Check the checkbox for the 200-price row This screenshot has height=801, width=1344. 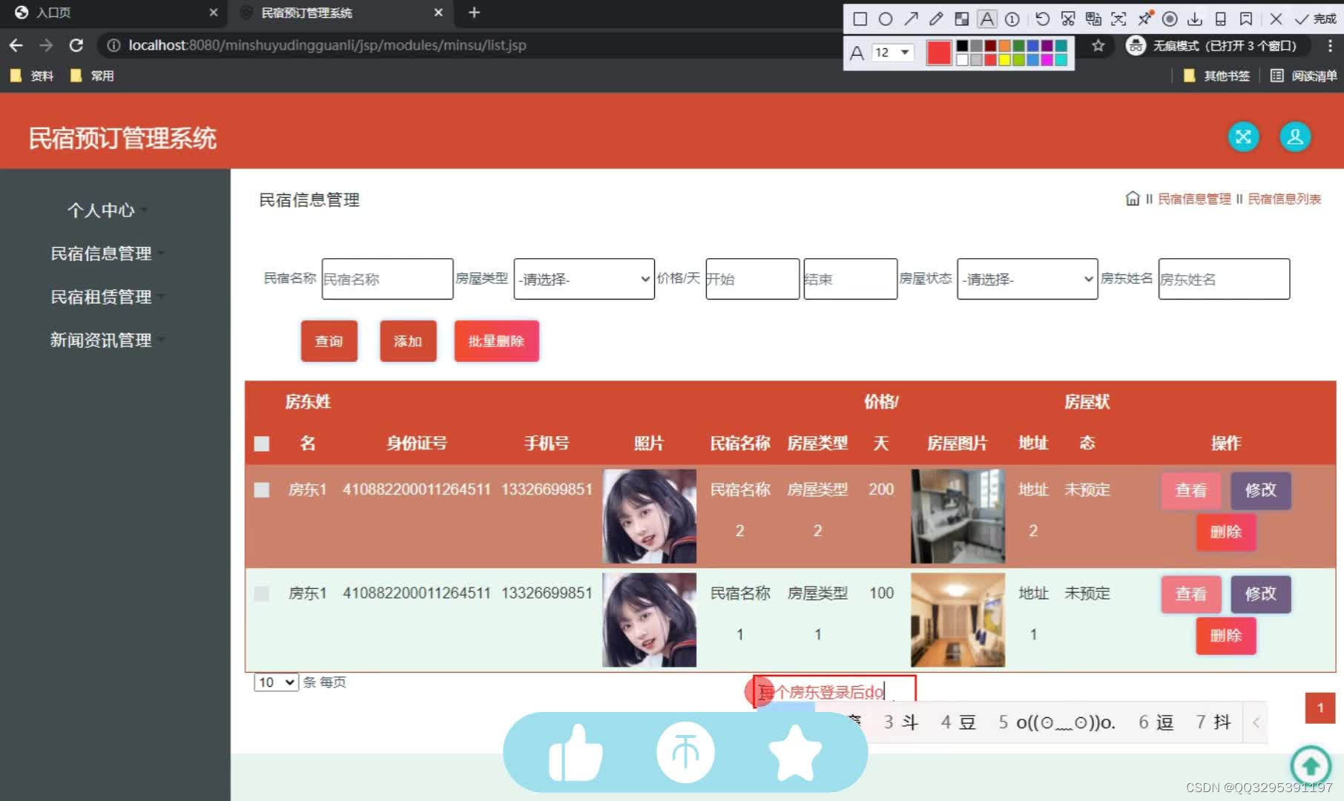tap(262, 489)
